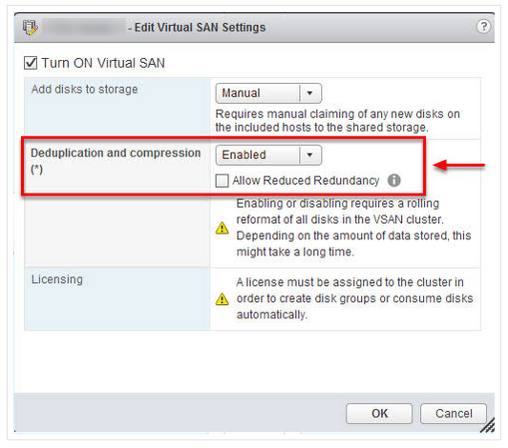This screenshot has width=508, height=448.
Task: Select the Add disks to storage row label
Action: (85, 90)
